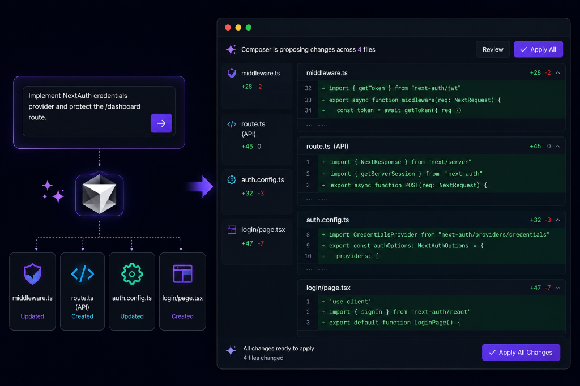The image size is (580, 386).
Task: Open the login/page.tsx Created card
Action: tap(183, 291)
